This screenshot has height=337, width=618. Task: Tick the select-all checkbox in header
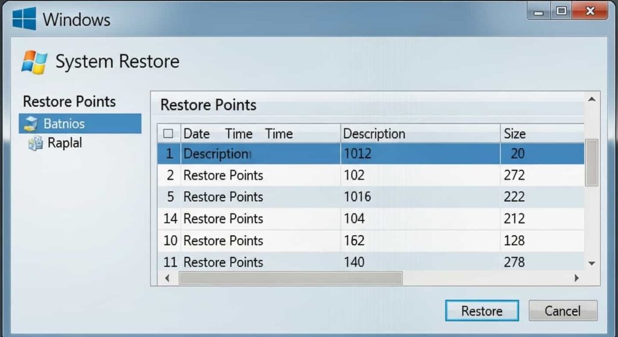[x=168, y=133]
